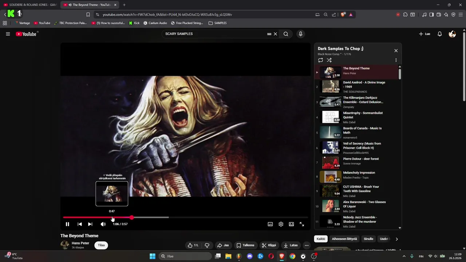466x262 pixels.
Task: Open the SAMPLES bookmark folder
Action: tap(218, 23)
